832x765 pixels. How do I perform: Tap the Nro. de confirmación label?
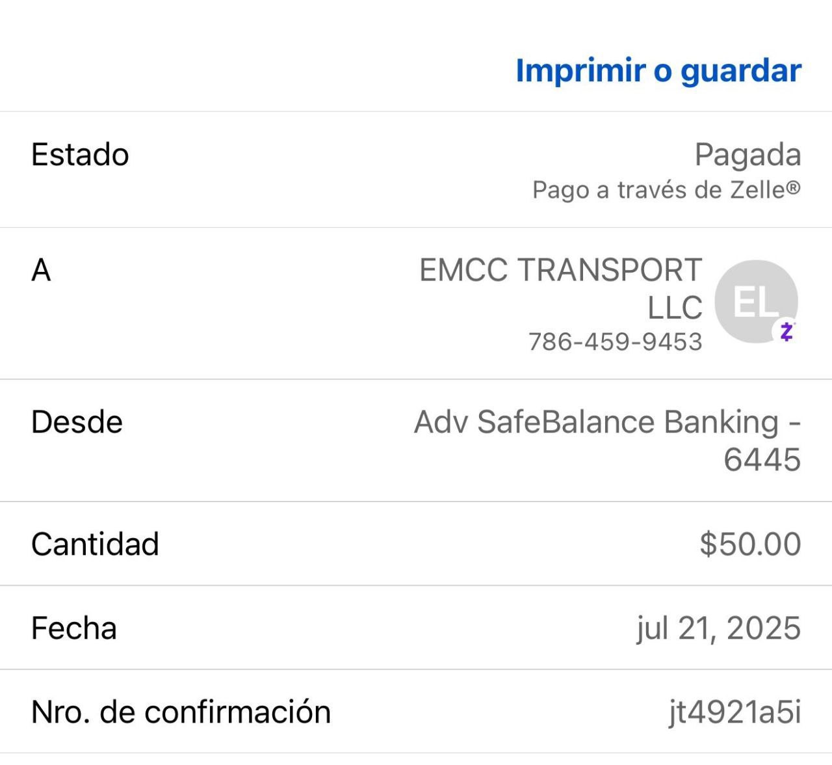pos(181,712)
